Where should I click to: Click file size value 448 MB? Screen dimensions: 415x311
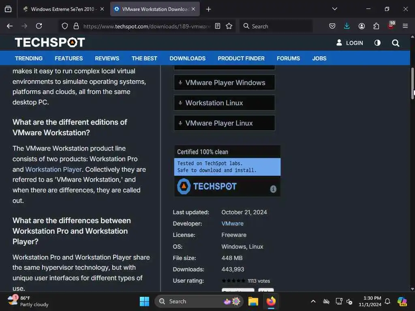pos(232,258)
